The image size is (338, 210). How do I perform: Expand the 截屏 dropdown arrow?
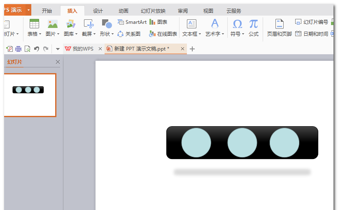pos(94,34)
